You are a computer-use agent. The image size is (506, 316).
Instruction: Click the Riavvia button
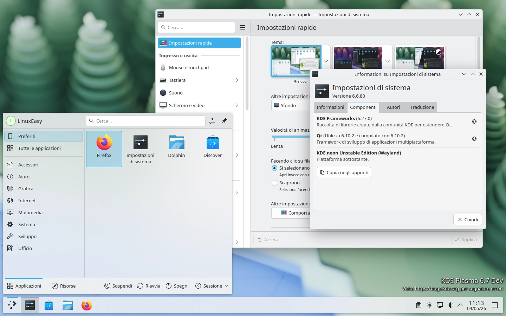tap(149, 286)
